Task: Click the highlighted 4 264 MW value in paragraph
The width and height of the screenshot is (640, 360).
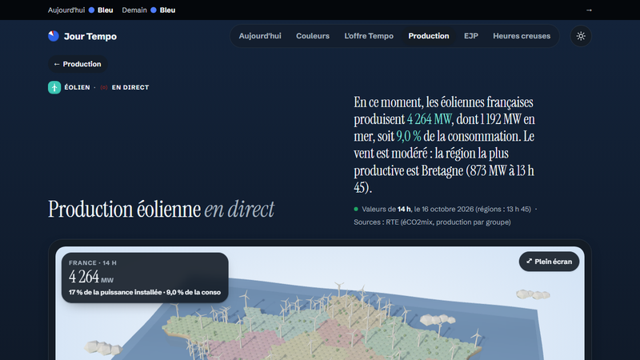Action: coord(430,119)
